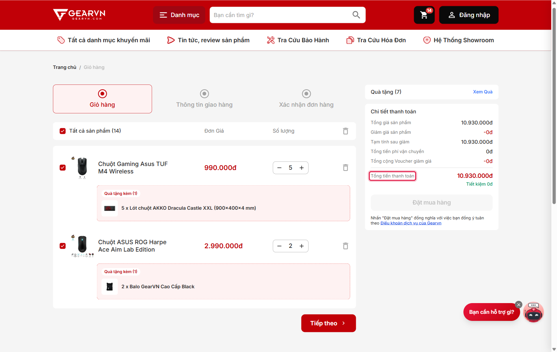Viewport: 557px width, 352px height.
Task: Decrease ROG Harpe Ace quantity with minus
Action: click(x=279, y=246)
